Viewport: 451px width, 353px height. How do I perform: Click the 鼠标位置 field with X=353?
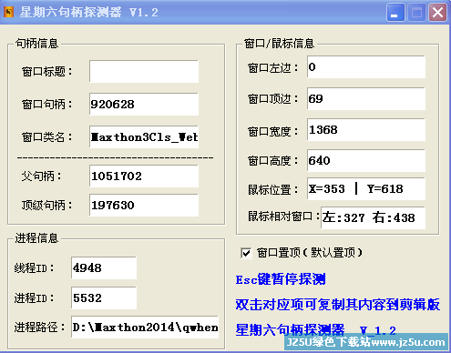(366, 189)
